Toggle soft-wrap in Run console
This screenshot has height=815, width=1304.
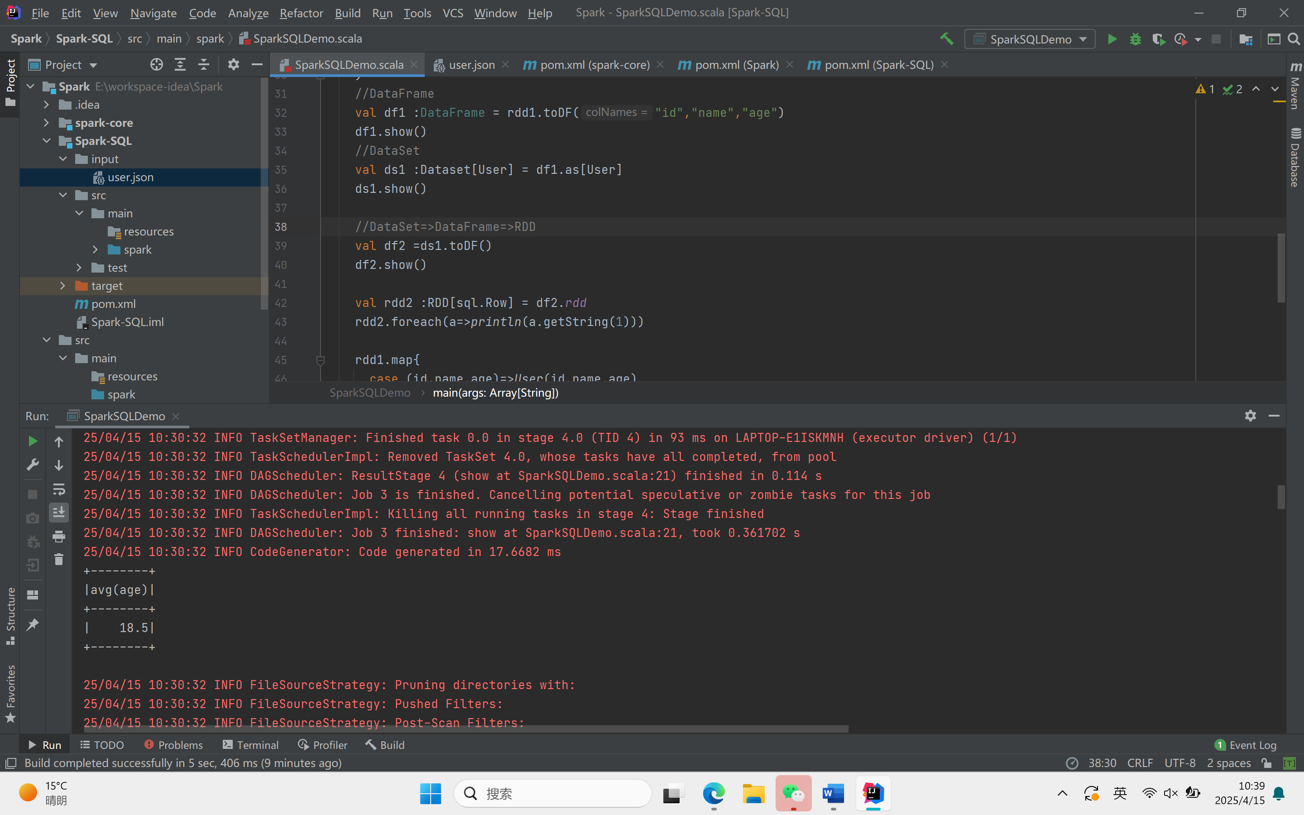[x=59, y=489]
